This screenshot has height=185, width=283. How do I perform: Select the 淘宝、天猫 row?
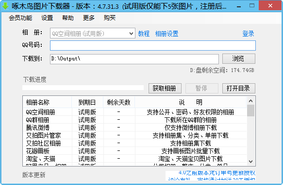pos(134,159)
